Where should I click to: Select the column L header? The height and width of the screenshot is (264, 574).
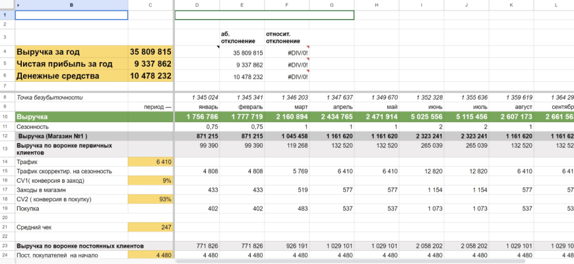click(555, 5)
